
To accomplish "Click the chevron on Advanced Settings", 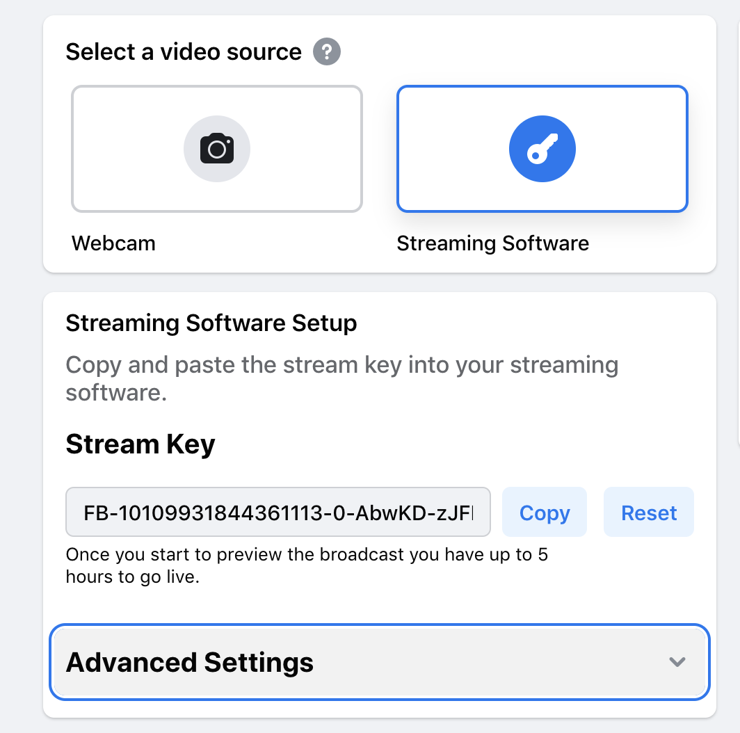I will coord(677,662).
